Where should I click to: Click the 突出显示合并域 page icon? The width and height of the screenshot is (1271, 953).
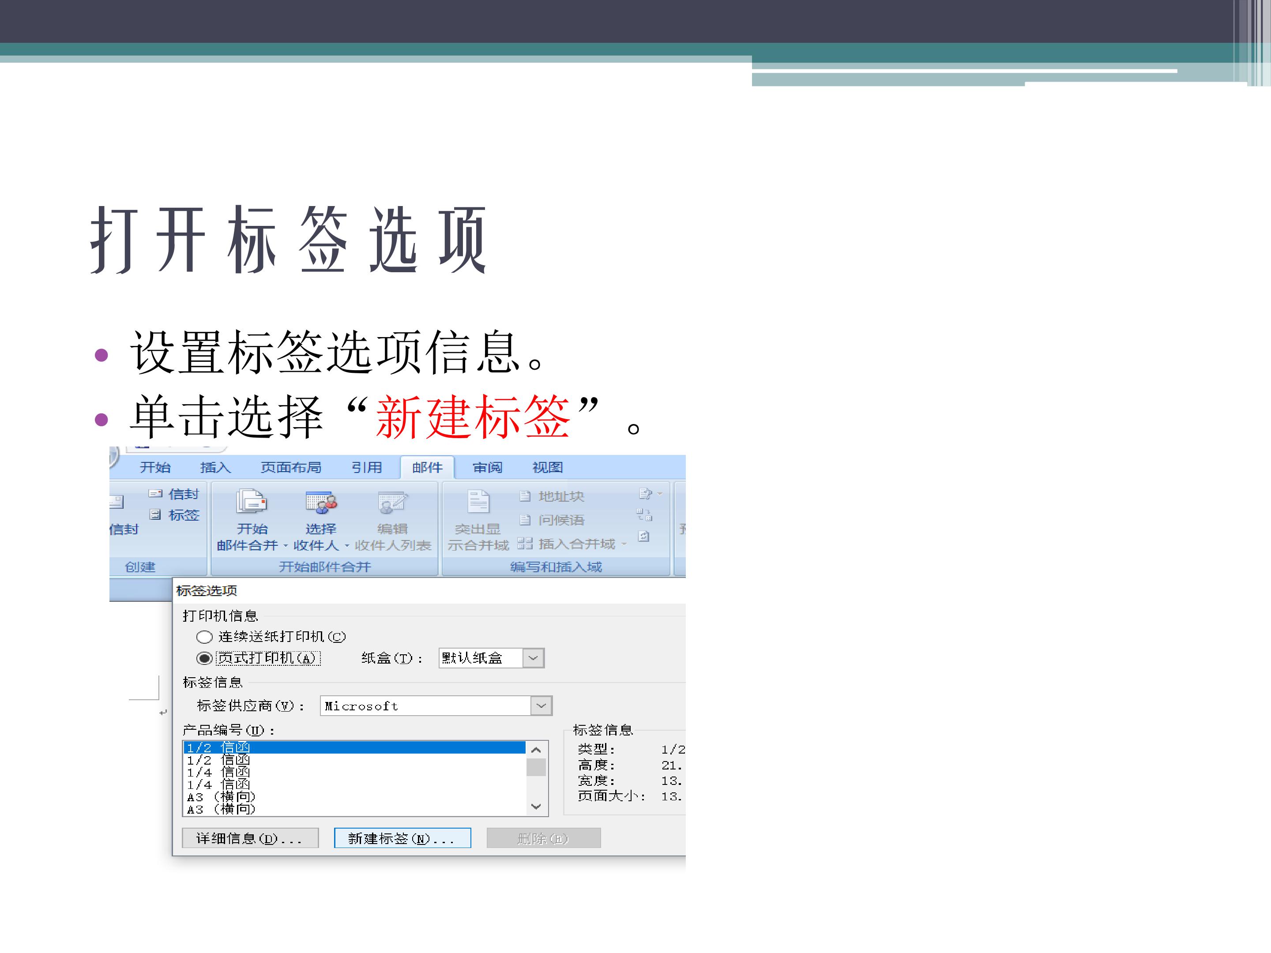[x=478, y=502]
